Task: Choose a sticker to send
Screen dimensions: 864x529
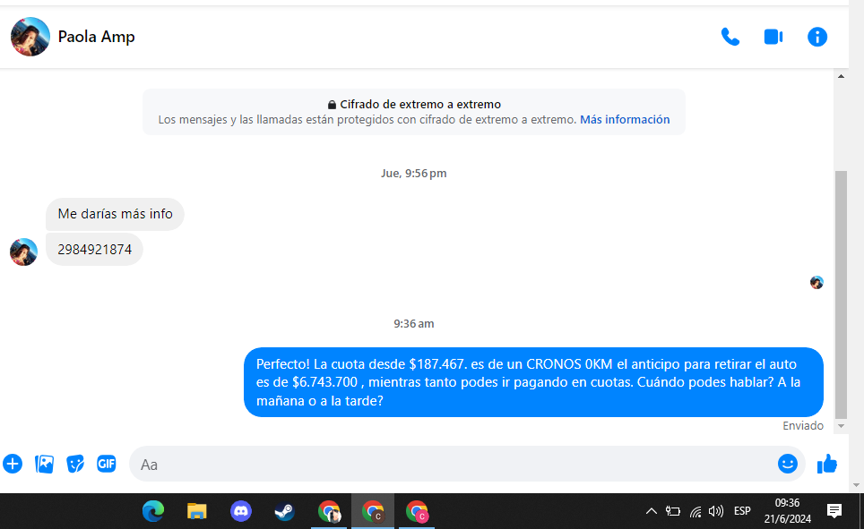Action: (x=75, y=464)
